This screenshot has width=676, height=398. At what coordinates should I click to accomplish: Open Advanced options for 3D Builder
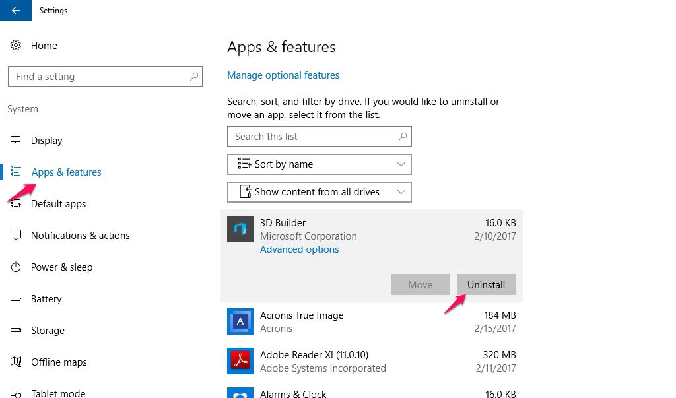[x=299, y=249]
